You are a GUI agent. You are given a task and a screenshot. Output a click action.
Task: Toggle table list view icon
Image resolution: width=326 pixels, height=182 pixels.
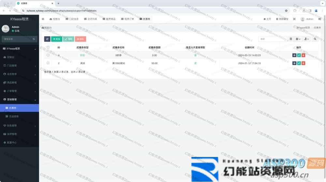click(x=291, y=39)
